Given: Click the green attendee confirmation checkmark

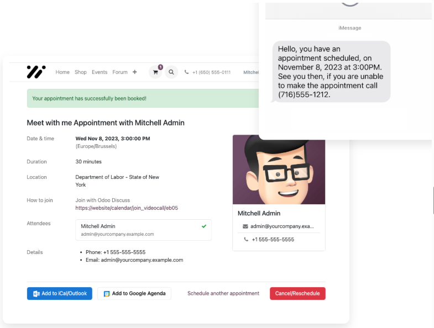Looking at the screenshot, I should point(204,226).
